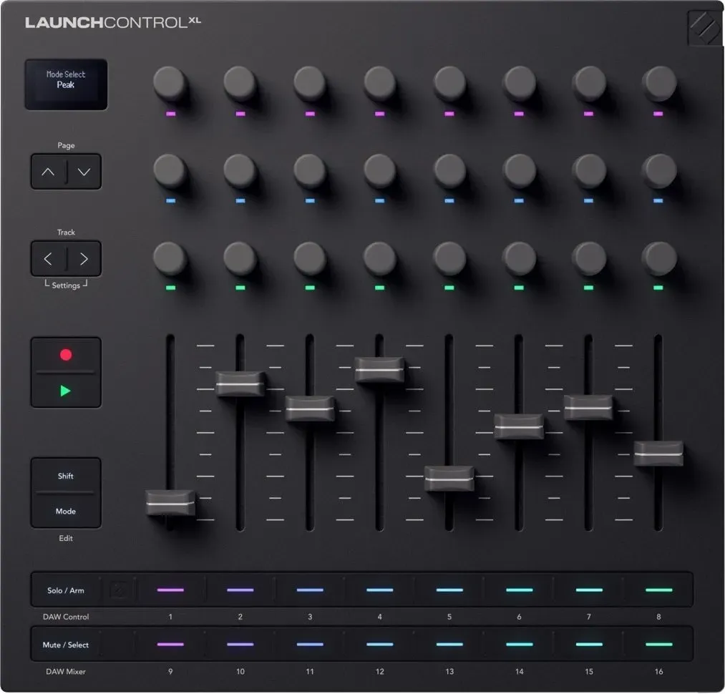
Task: Tap pad button numbered 14
Action: coord(520,644)
